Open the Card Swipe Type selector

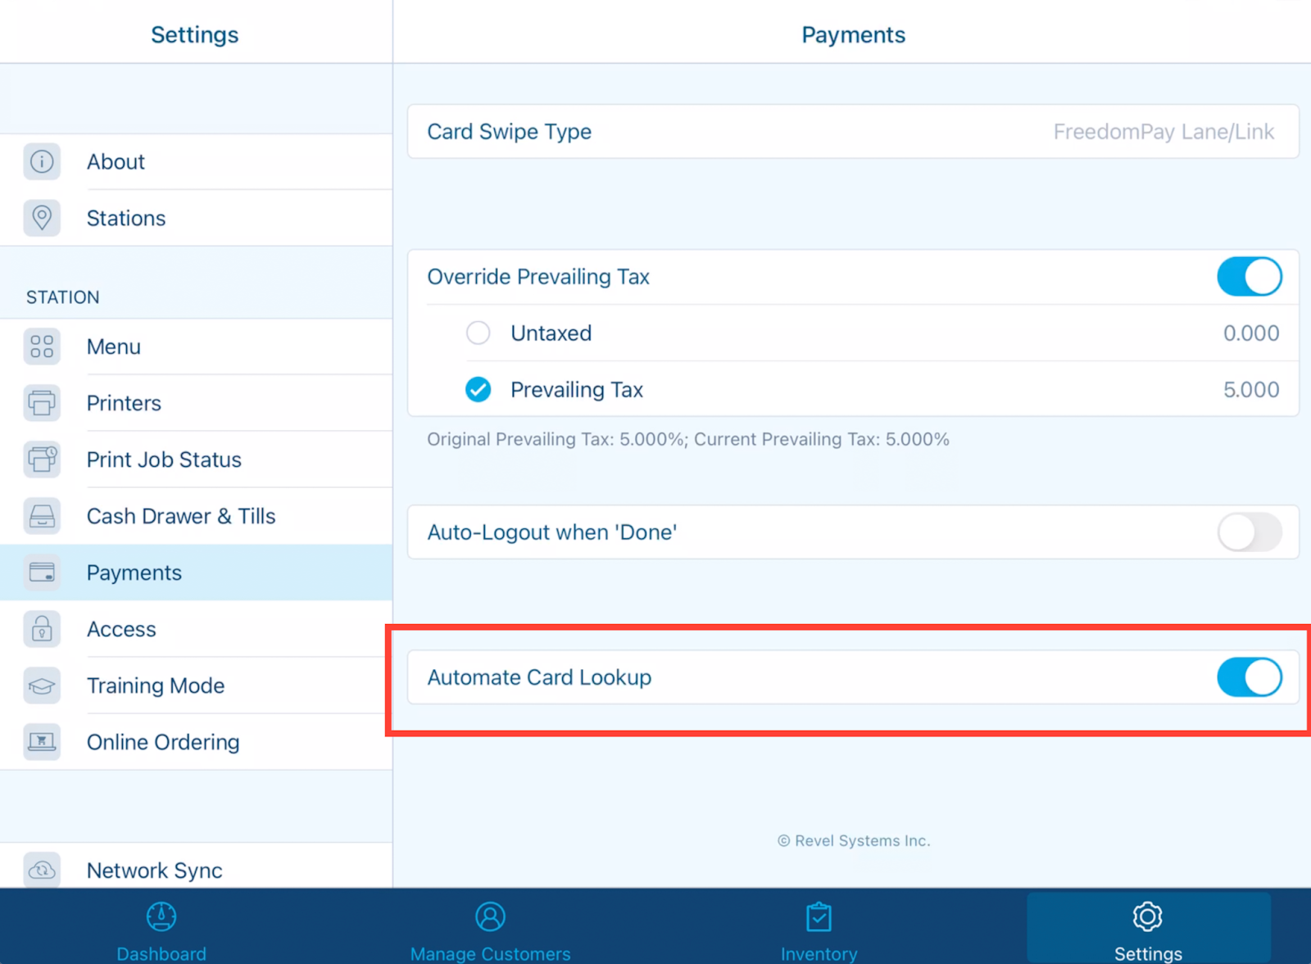[852, 132]
